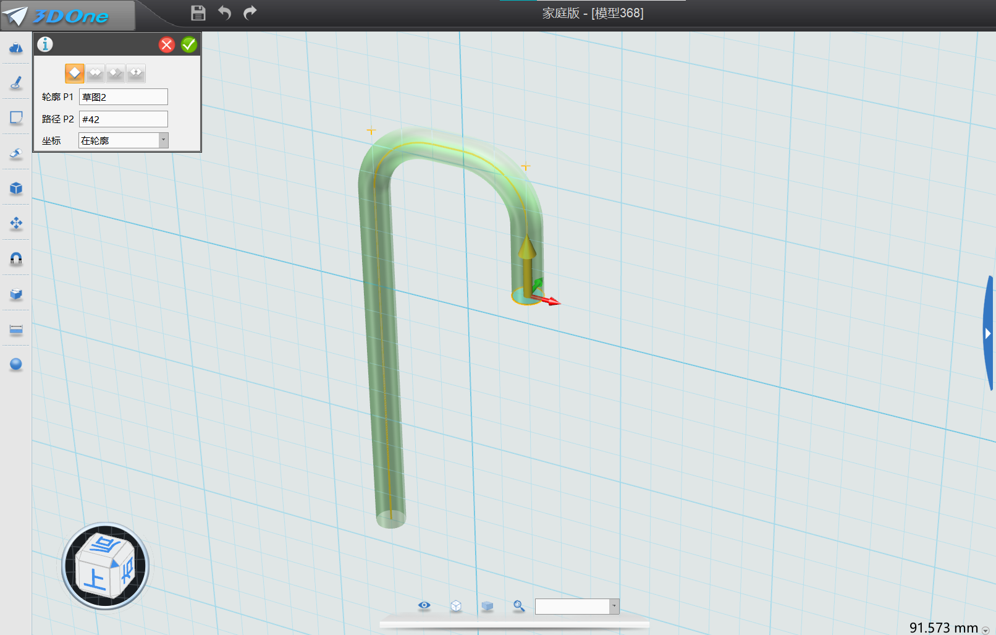Expand the right side resource panel
Screen dimensions: 996x635
(x=989, y=333)
